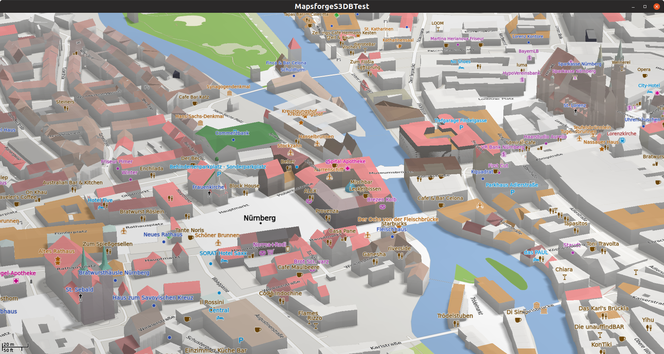The width and height of the screenshot is (664, 354).
Task: Select the hotel bed icon below Central
Action: click(219, 318)
